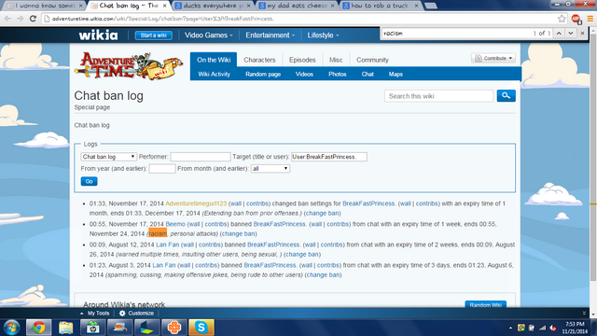Click the Go button in Logs
597x336 pixels.
[x=90, y=181]
